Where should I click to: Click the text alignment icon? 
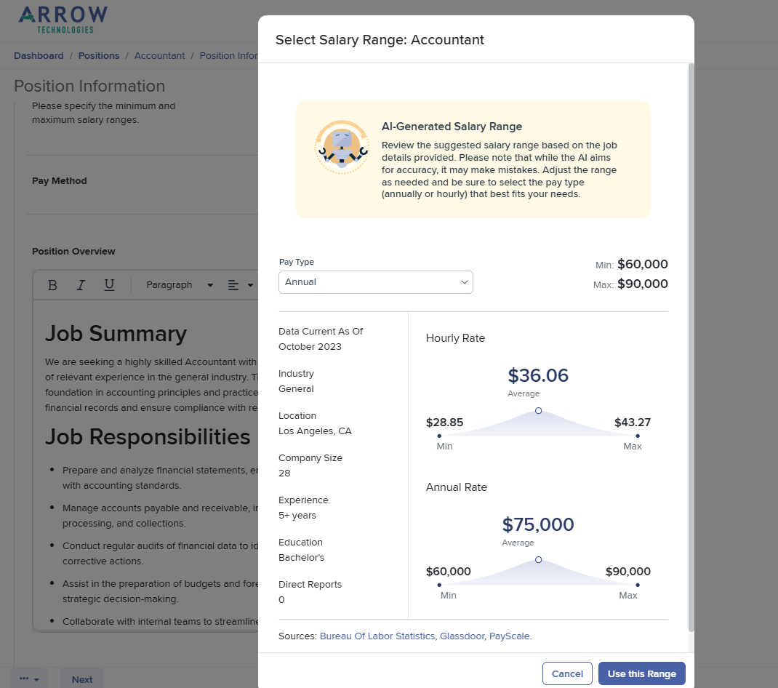(x=234, y=284)
